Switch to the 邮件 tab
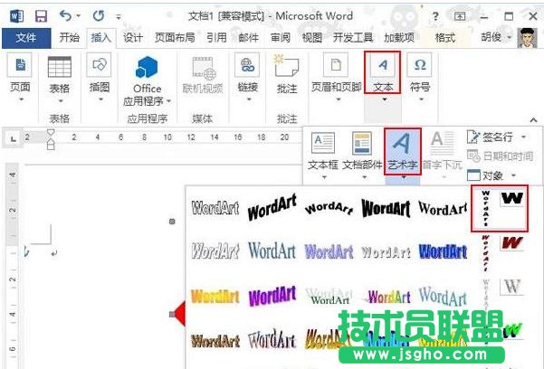 pyautogui.click(x=248, y=37)
